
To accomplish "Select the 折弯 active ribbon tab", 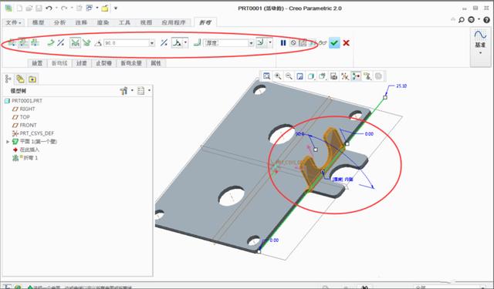I will (x=205, y=22).
